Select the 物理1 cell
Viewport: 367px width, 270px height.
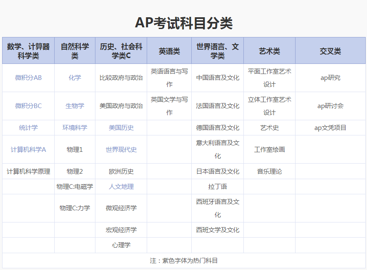coord(75,149)
